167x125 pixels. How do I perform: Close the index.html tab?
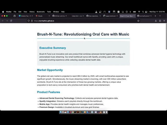click(x=83, y=16)
